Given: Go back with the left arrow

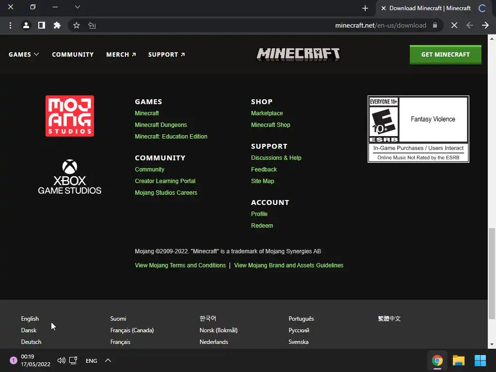Looking at the screenshot, I should 470,25.
